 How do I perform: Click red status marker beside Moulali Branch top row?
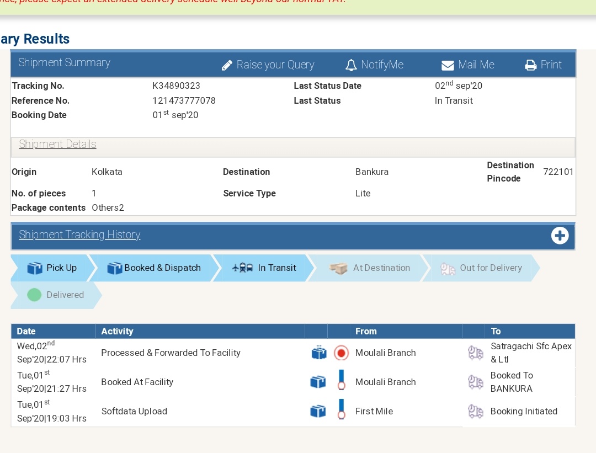click(x=342, y=353)
